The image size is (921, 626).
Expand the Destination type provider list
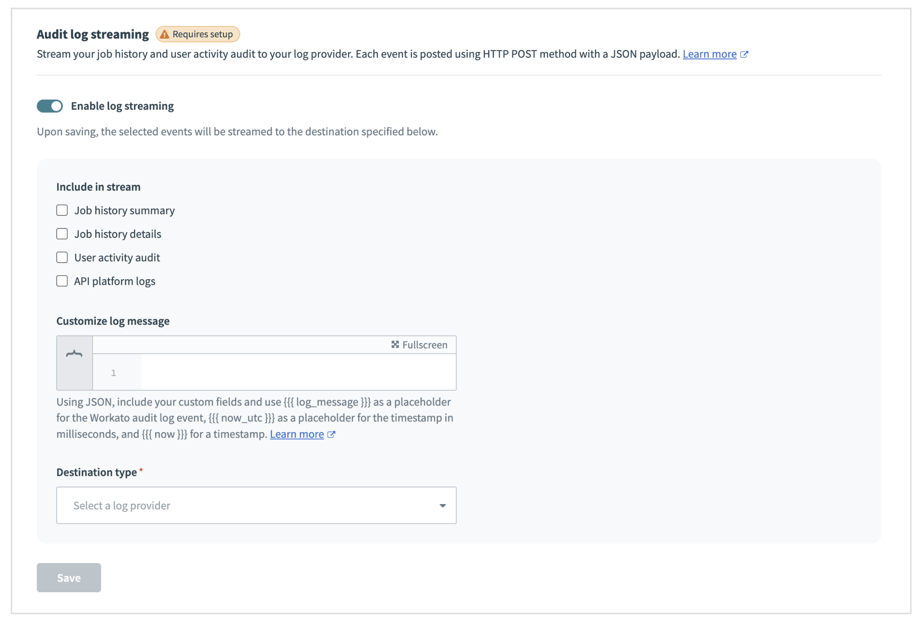(x=256, y=505)
